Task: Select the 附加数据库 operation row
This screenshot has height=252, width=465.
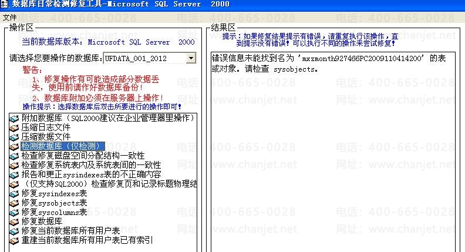Action: (x=108, y=118)
